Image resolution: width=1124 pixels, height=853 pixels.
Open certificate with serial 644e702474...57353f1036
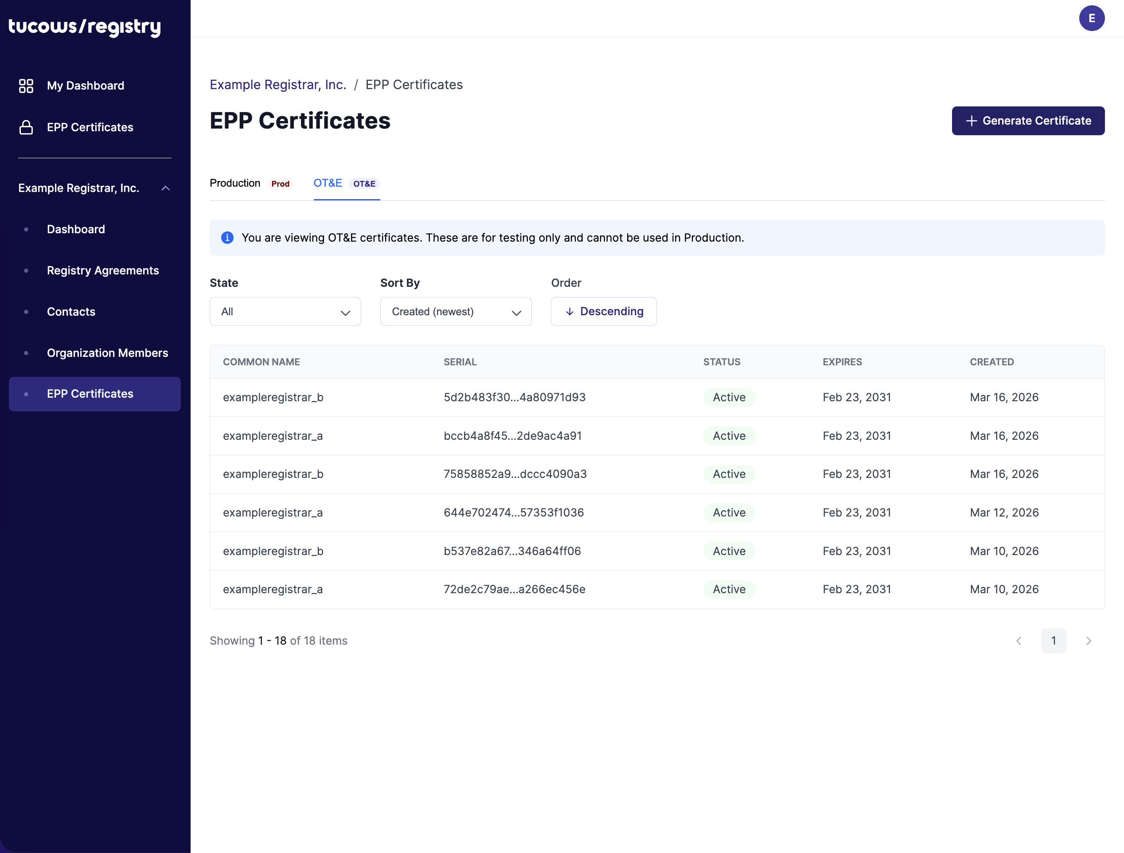tap(657, 513)
